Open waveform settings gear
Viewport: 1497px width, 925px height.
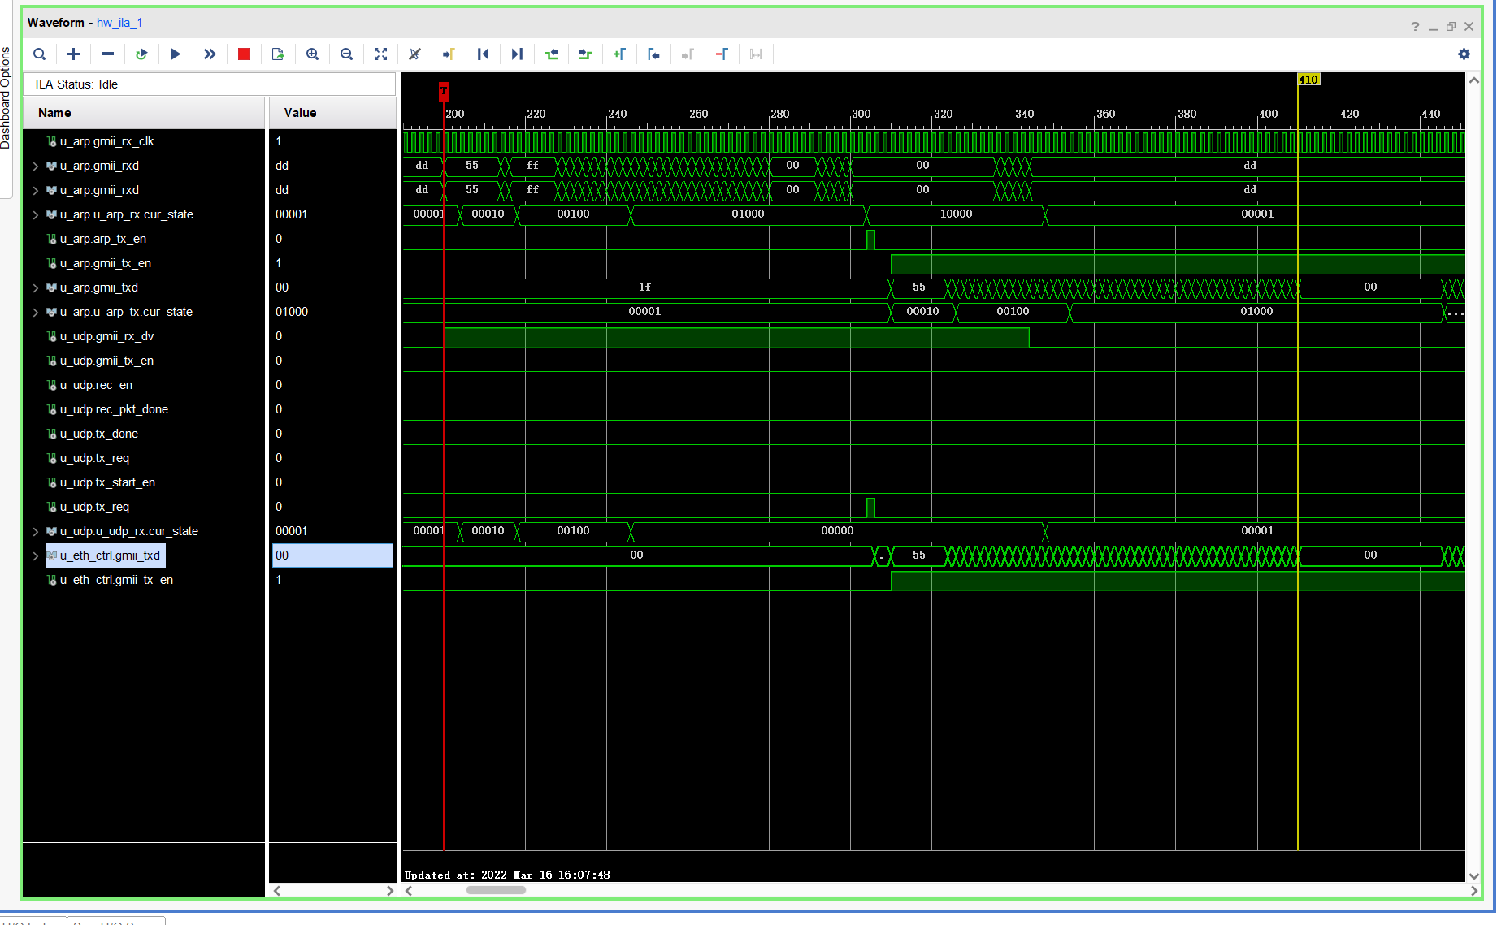point(1464,54)
